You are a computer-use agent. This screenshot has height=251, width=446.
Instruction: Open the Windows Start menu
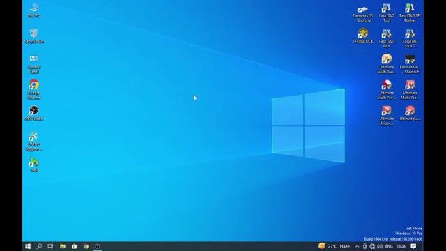28,246
